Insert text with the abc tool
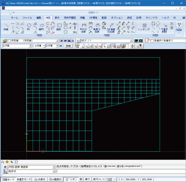 75,24
